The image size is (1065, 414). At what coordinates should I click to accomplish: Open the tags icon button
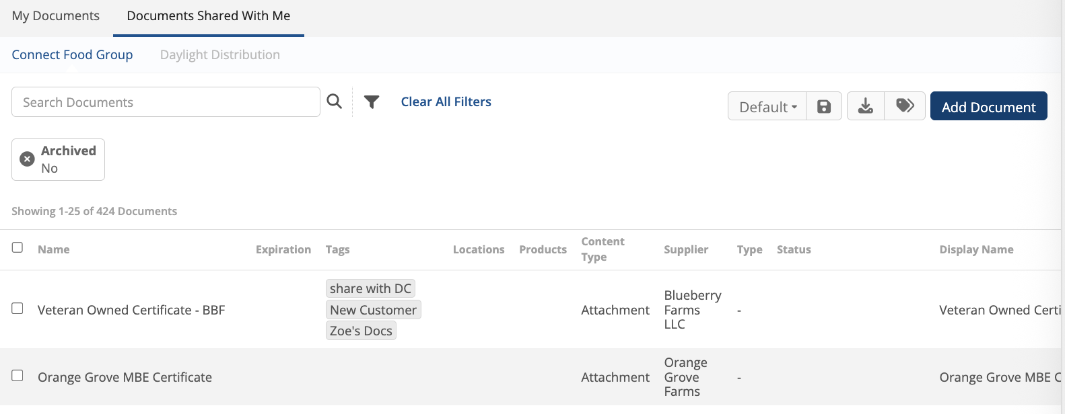click(905, 106)
